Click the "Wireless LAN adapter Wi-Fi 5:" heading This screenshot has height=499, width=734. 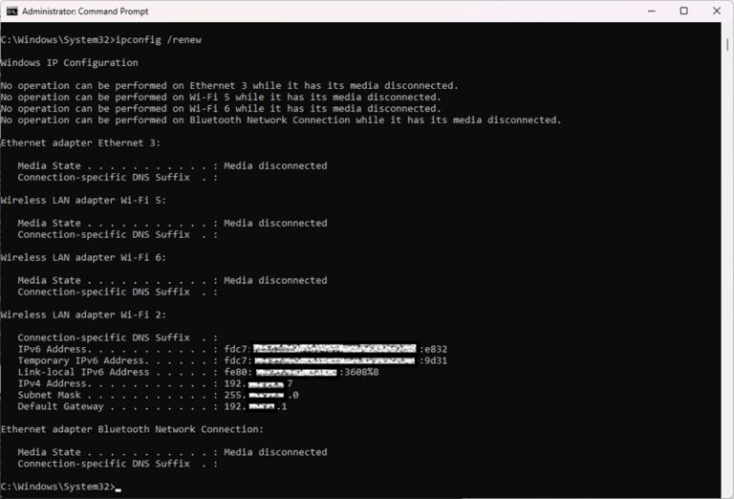(83, 200)
